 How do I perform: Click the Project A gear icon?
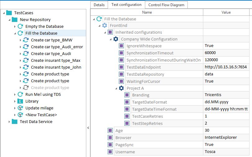[x=121, y=88]
